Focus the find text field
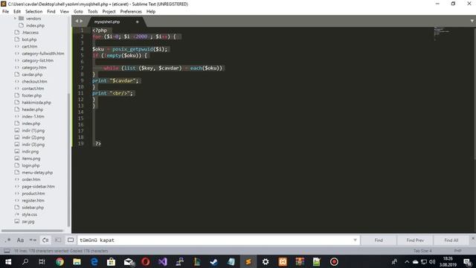The width and height of the screenshot is (476, 268). click(216, 240)
